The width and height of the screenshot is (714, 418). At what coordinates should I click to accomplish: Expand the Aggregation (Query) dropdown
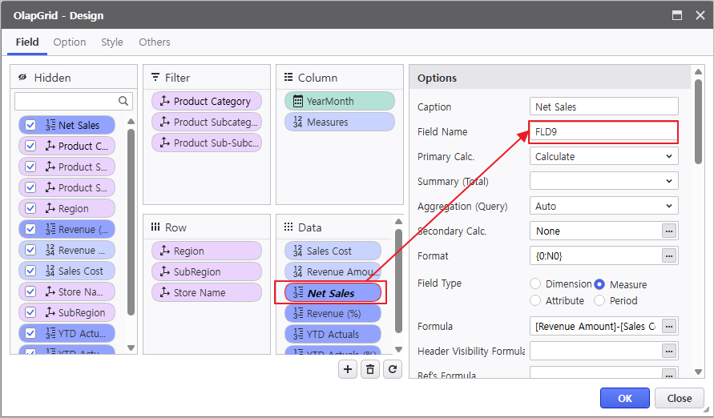pos(603,206)
